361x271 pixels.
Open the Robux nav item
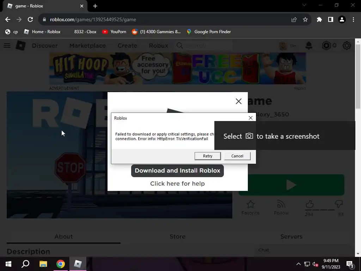(158, 46)
